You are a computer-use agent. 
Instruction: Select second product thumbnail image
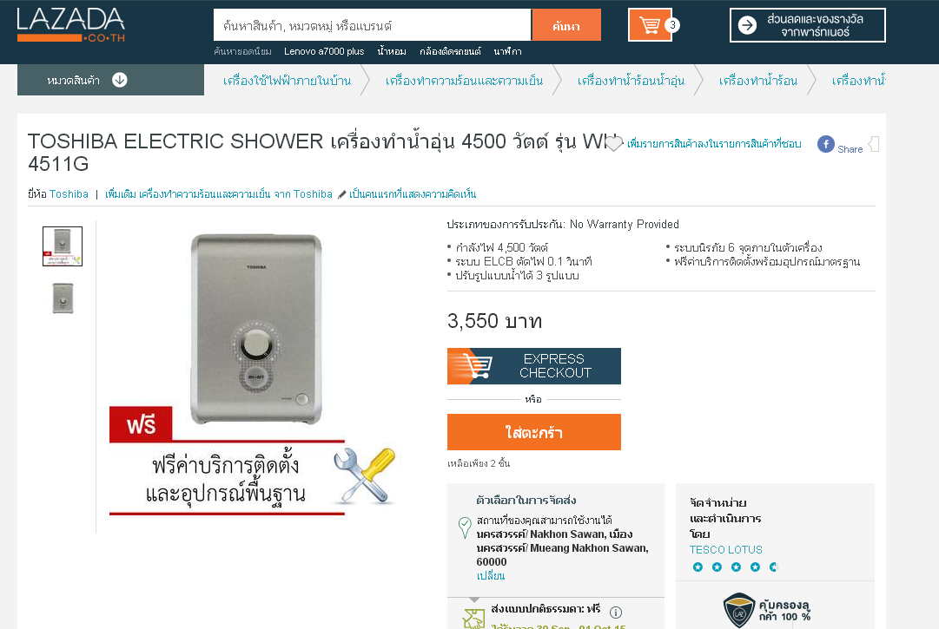63,298
